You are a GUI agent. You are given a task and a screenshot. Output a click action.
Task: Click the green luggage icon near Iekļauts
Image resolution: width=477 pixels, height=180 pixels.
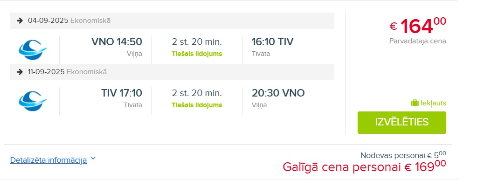(x=415, y=103)
